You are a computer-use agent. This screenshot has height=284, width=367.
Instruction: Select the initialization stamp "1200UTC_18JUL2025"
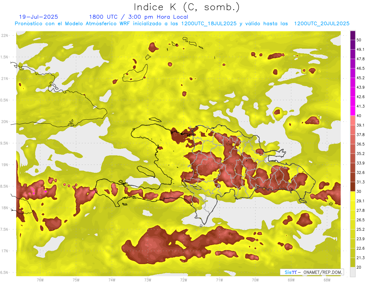pyautogui.click(x=209, y=24)
